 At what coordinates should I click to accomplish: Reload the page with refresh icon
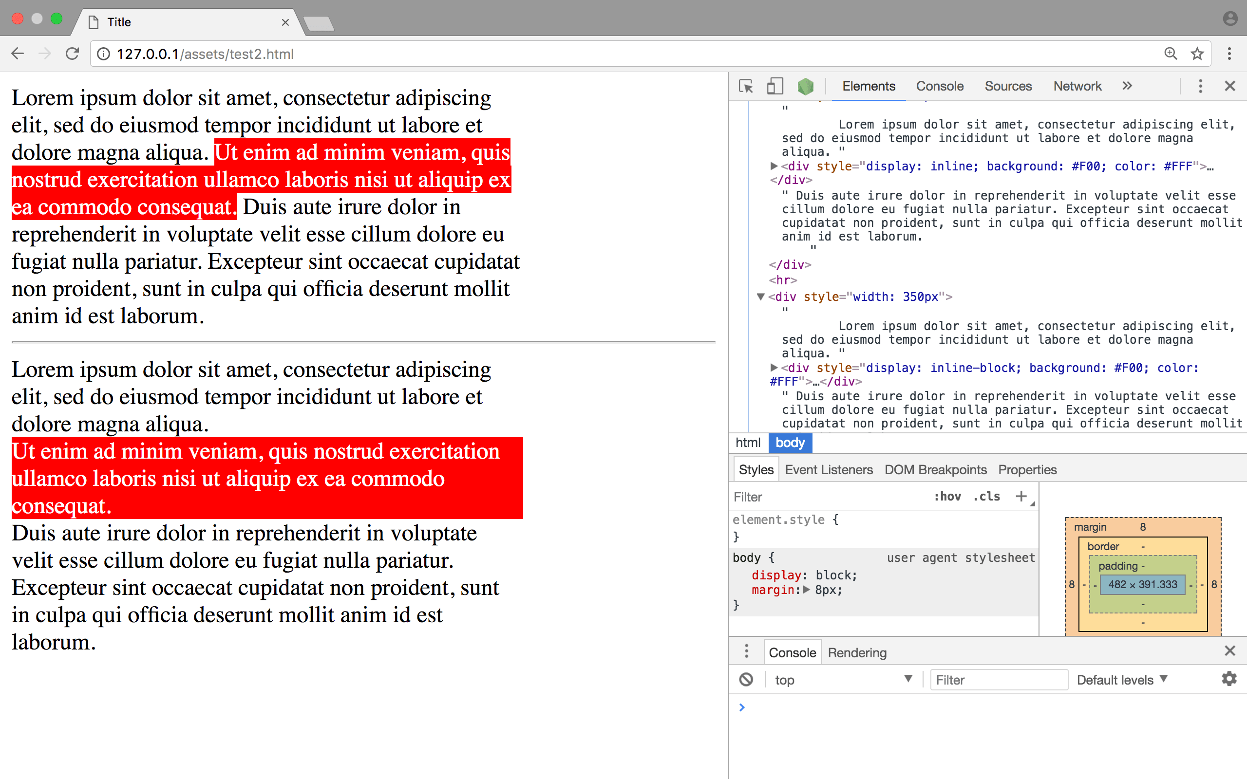point(72,54)
